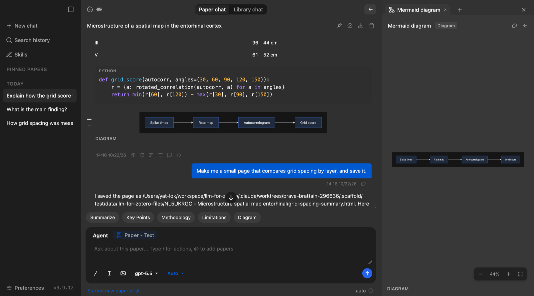View raw source of the assistant message

179,155
